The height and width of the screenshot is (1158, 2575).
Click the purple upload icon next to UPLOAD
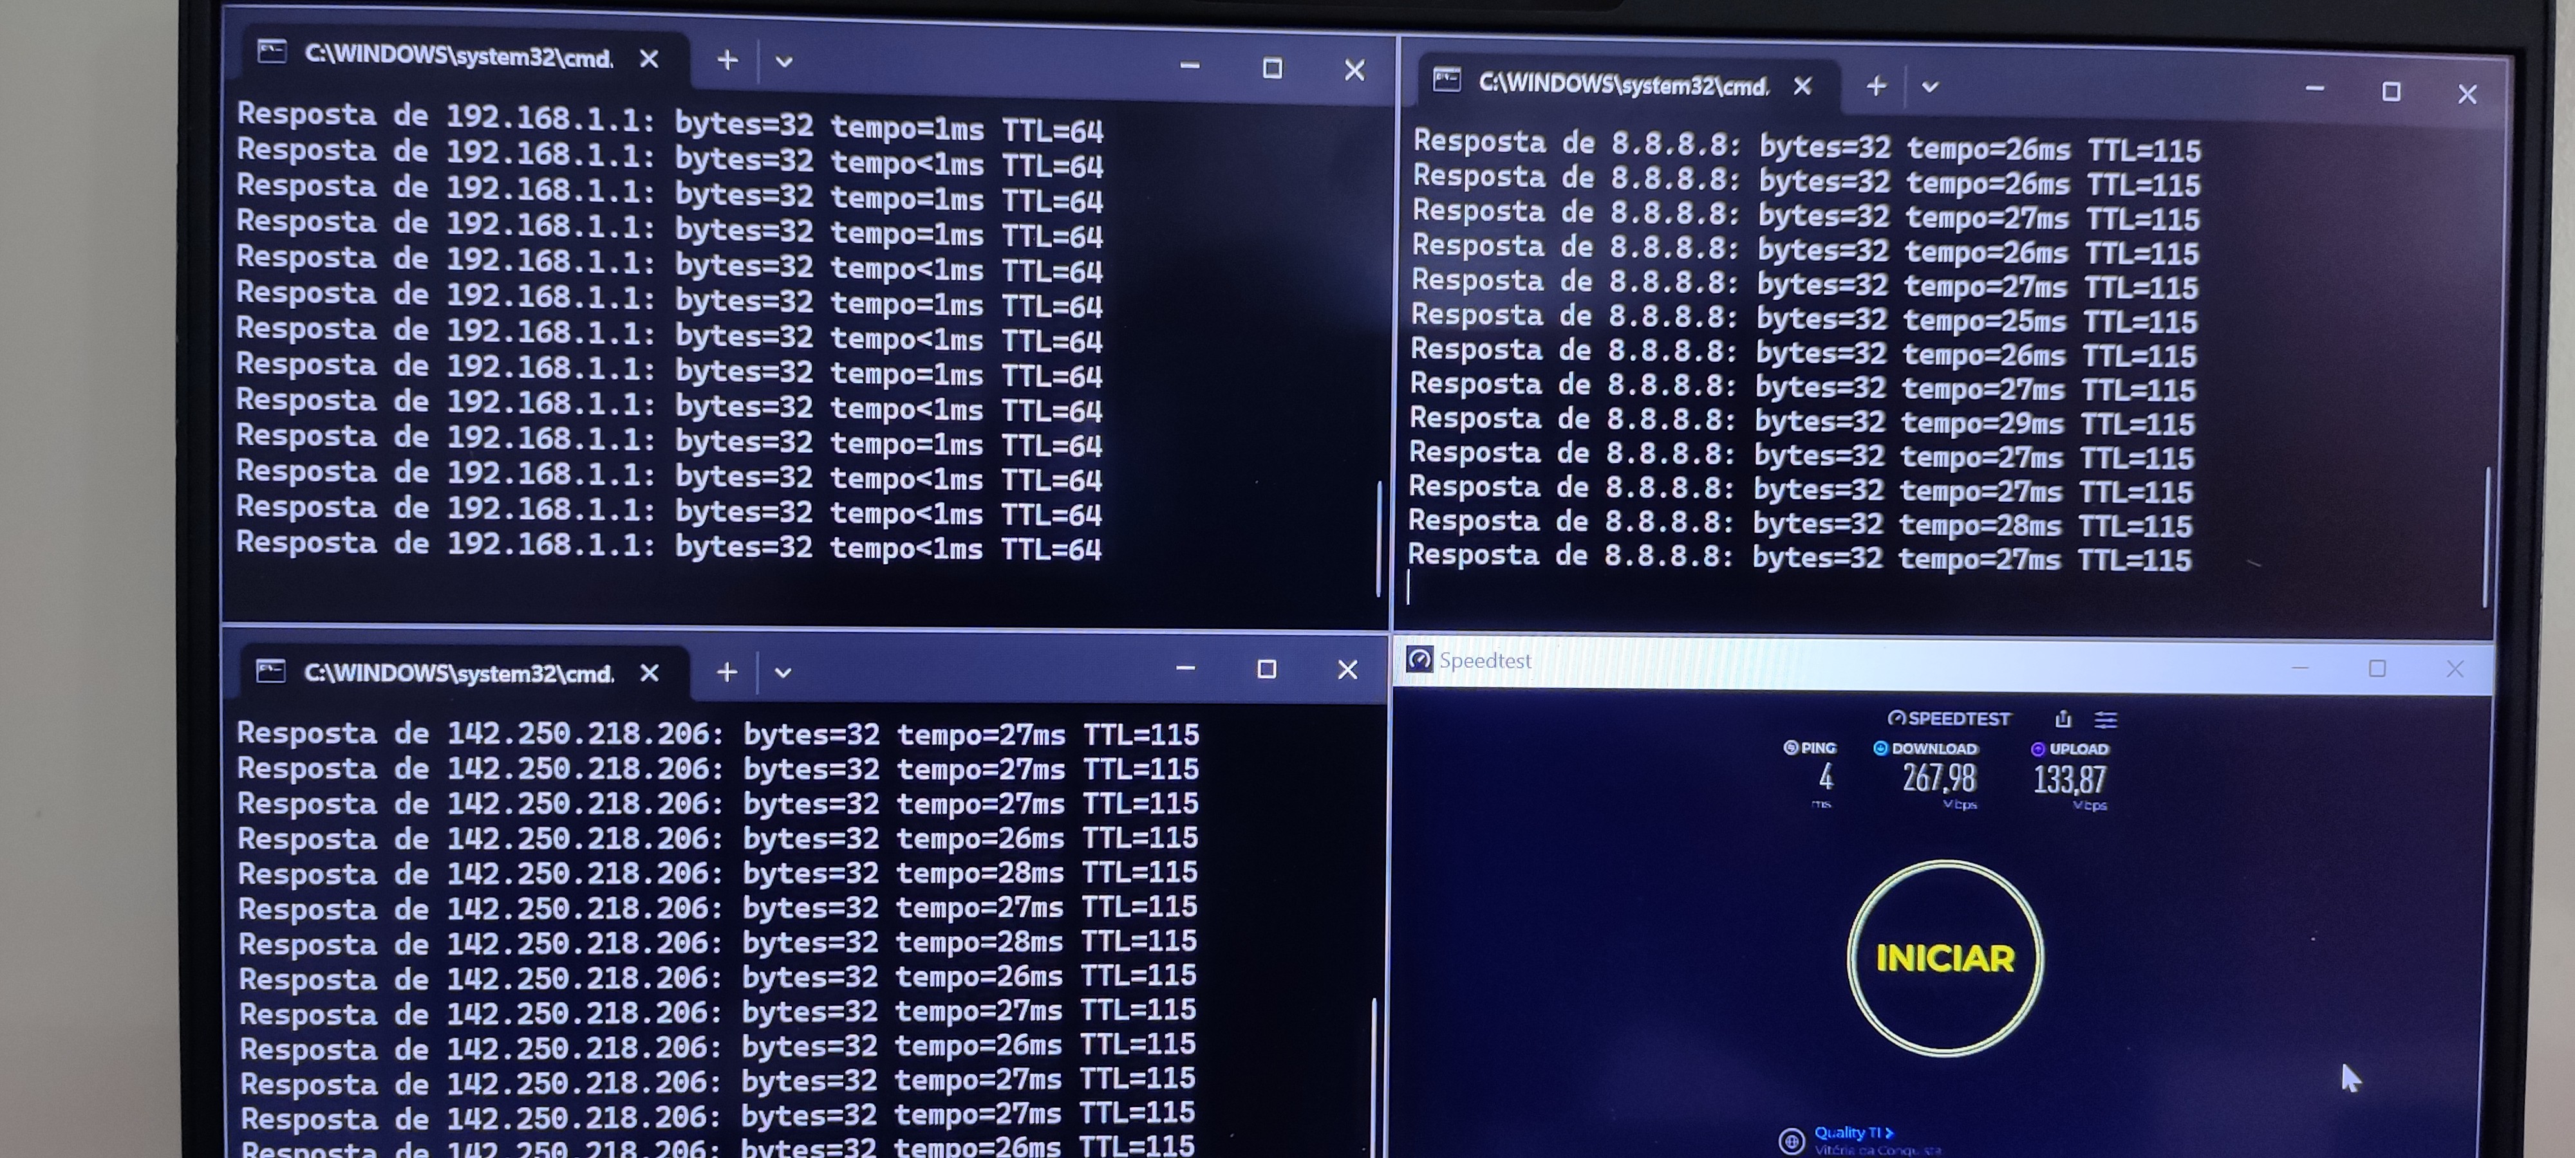(x=2037, y=748)
